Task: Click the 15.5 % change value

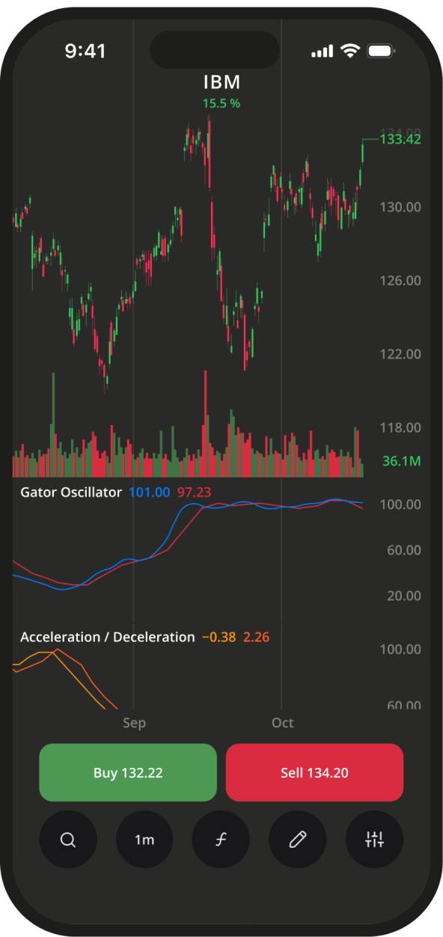Action: click(x=221, y=103)
